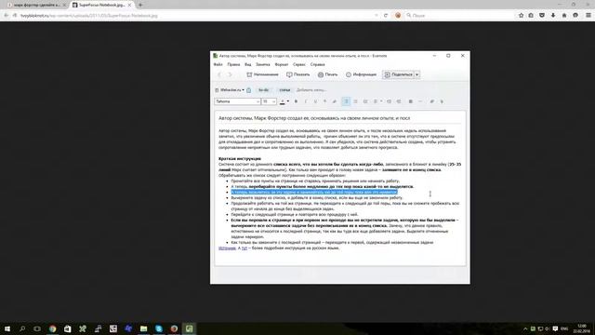This screenshot has height=335, width=595.
Task: Click the Источник link in note
Action: point(227,248)
